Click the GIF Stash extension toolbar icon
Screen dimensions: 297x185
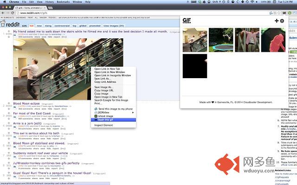coord(284,13)
